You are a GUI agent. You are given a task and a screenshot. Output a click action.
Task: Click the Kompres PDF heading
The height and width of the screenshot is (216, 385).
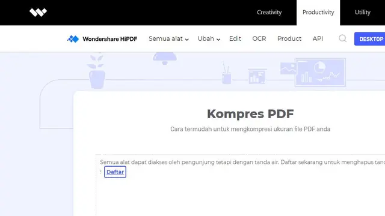(250, 114)
